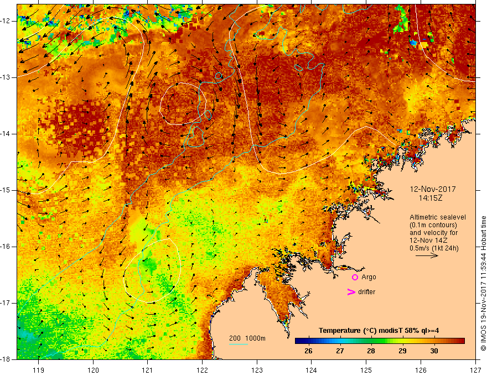Click the '200 1000m' depth label
Screen dimensions: 487x376
[247, 338]
